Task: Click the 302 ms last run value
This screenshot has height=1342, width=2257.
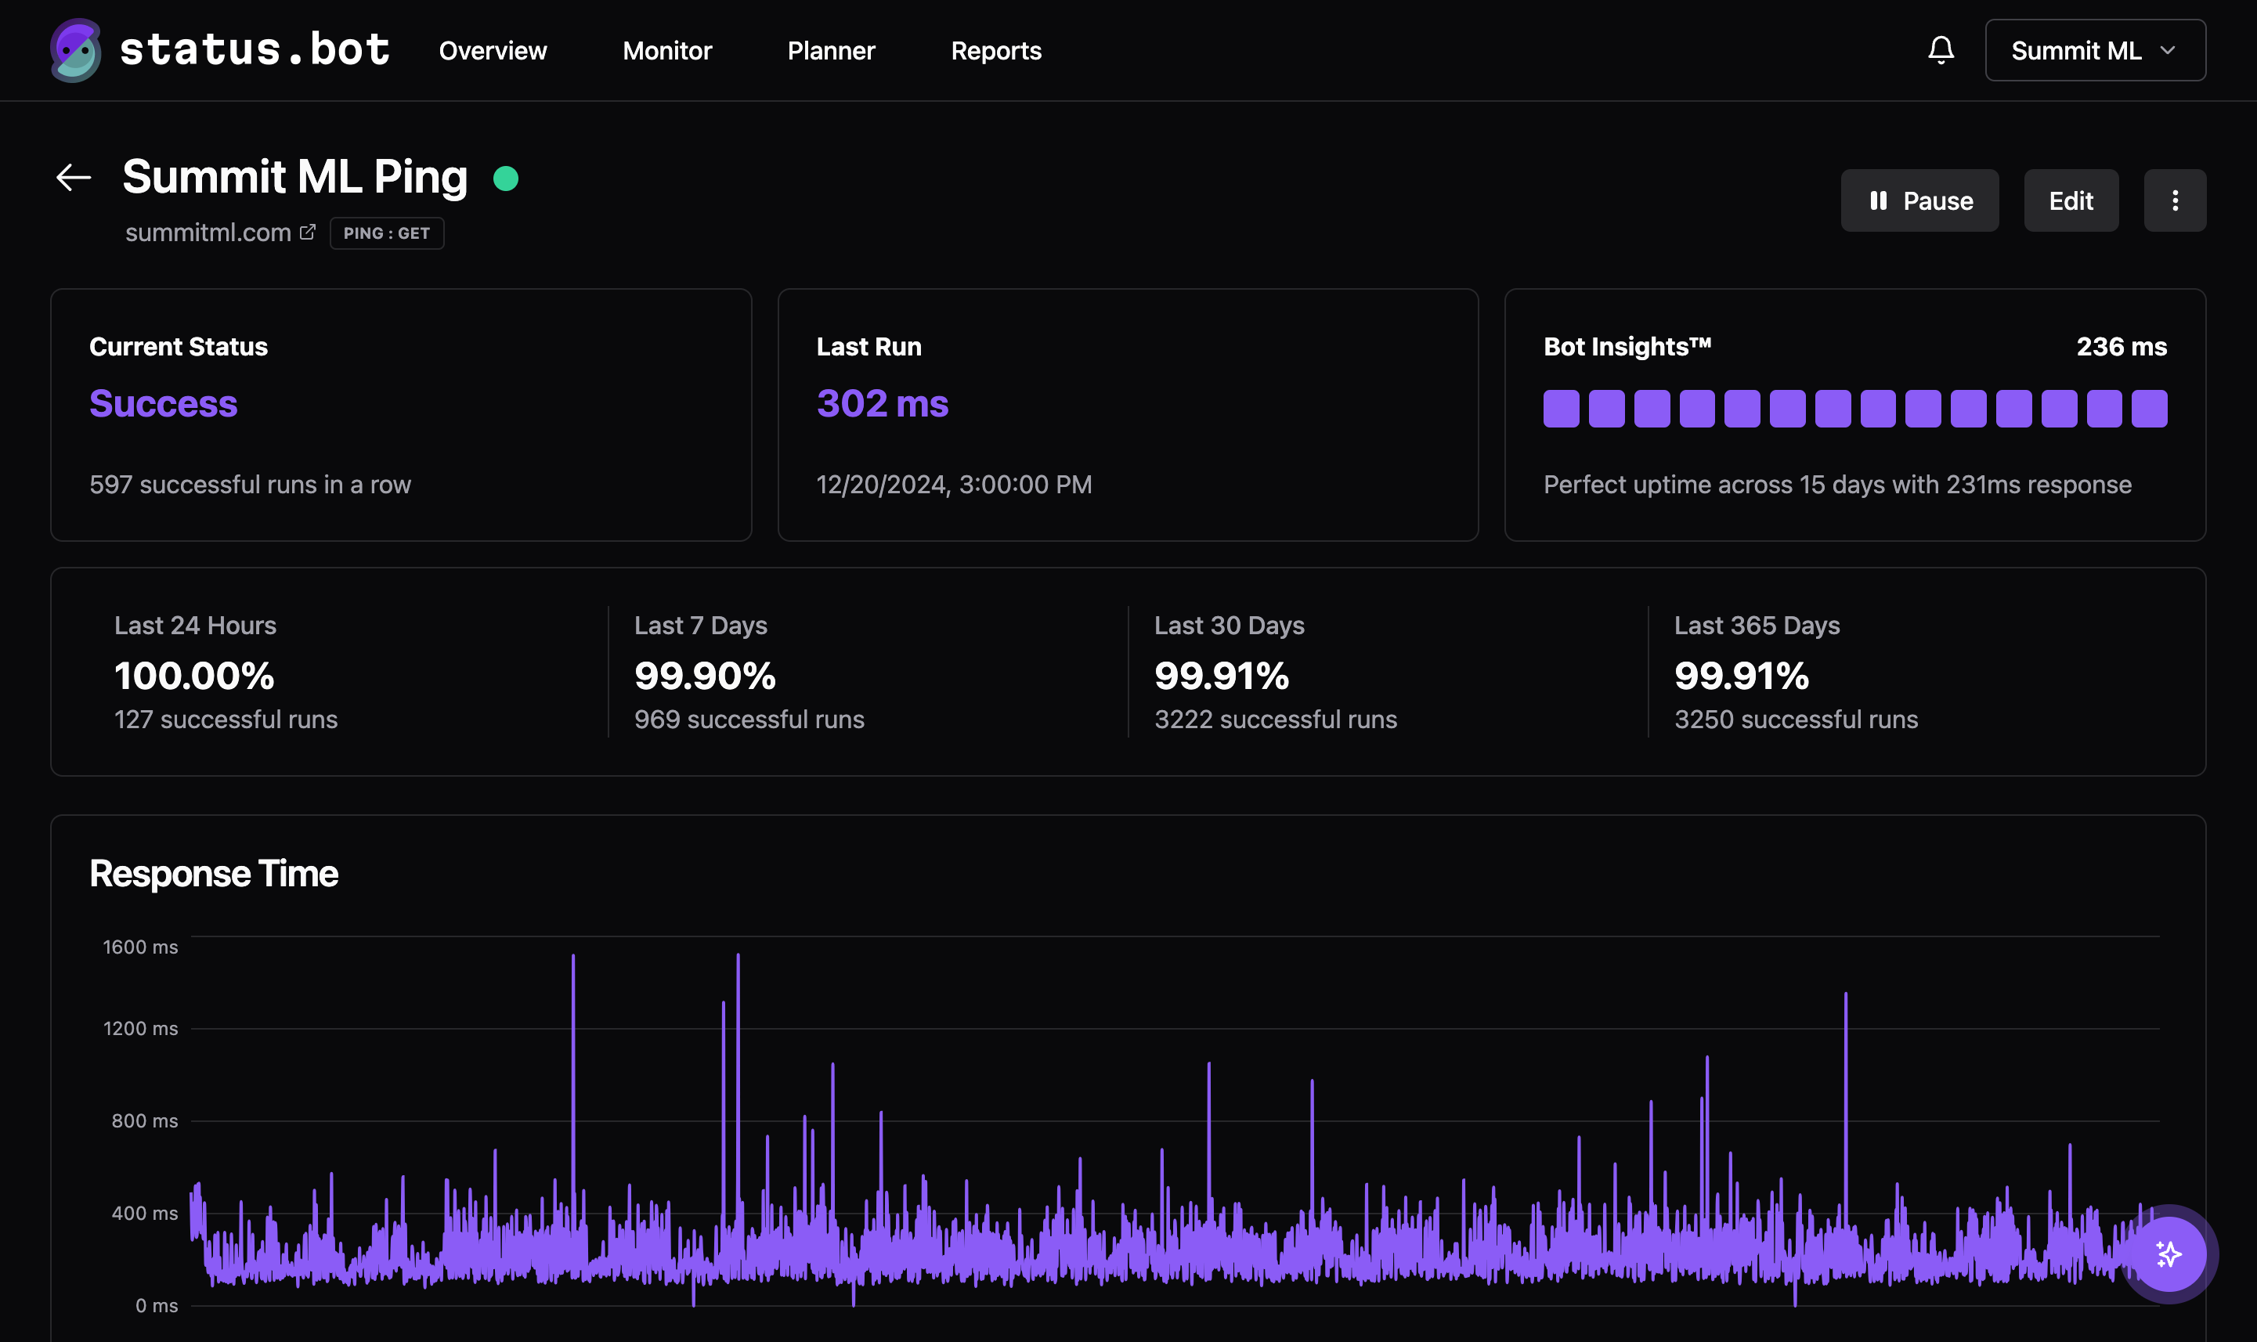Action: [883, 403]
